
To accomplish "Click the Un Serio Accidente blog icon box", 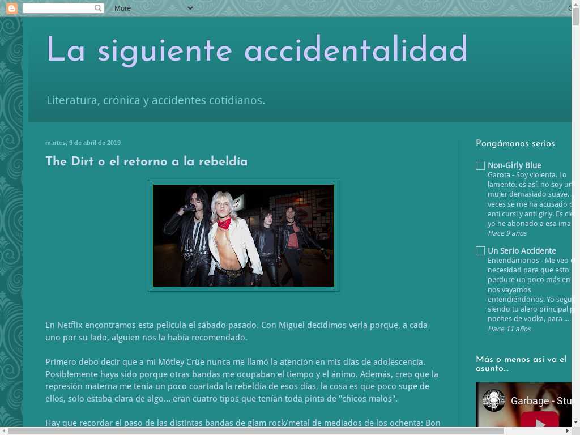I will tap(480, 251).
